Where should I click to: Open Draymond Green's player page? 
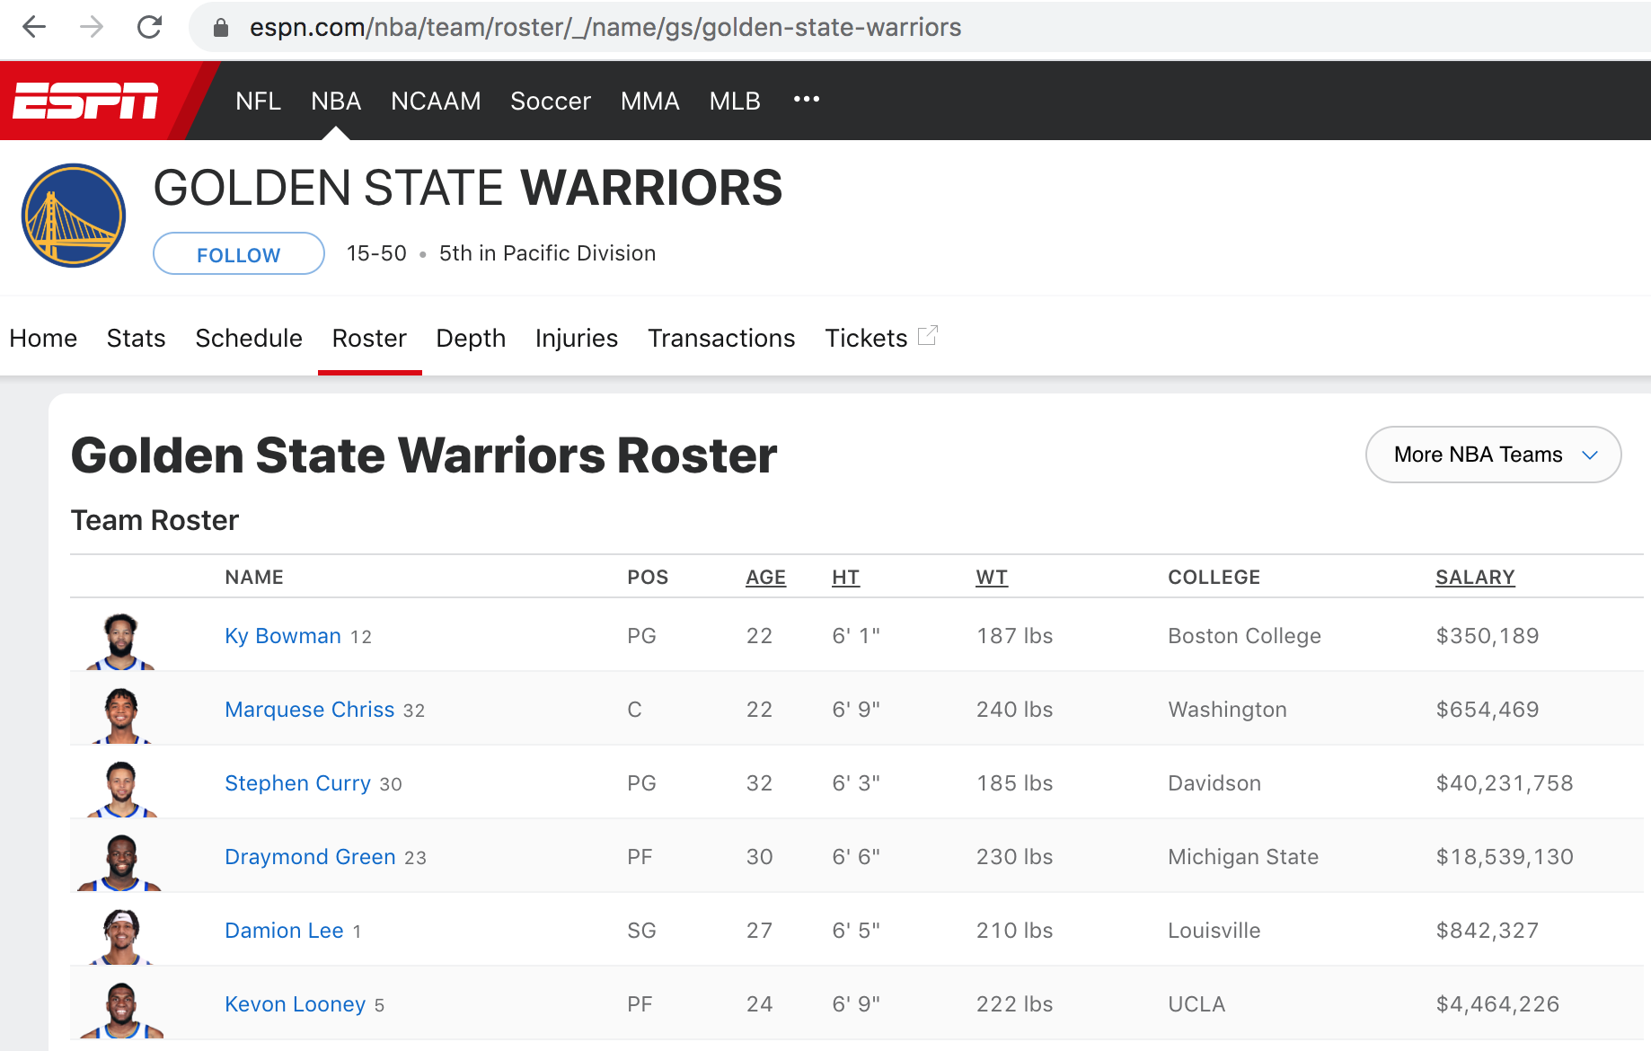(310, 857)
